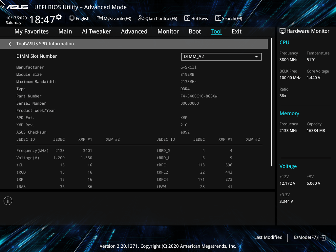Open the DIMM Slot Number dropdown

click(221, 57)
